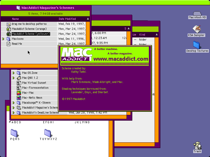
Task: Click the 'E F G H I' label
Action: click(48, 122)
